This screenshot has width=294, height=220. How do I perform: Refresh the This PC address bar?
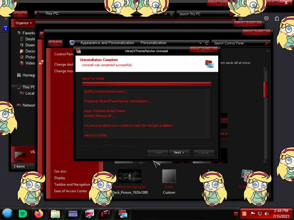pyautogui.click(x=172, y=14)
